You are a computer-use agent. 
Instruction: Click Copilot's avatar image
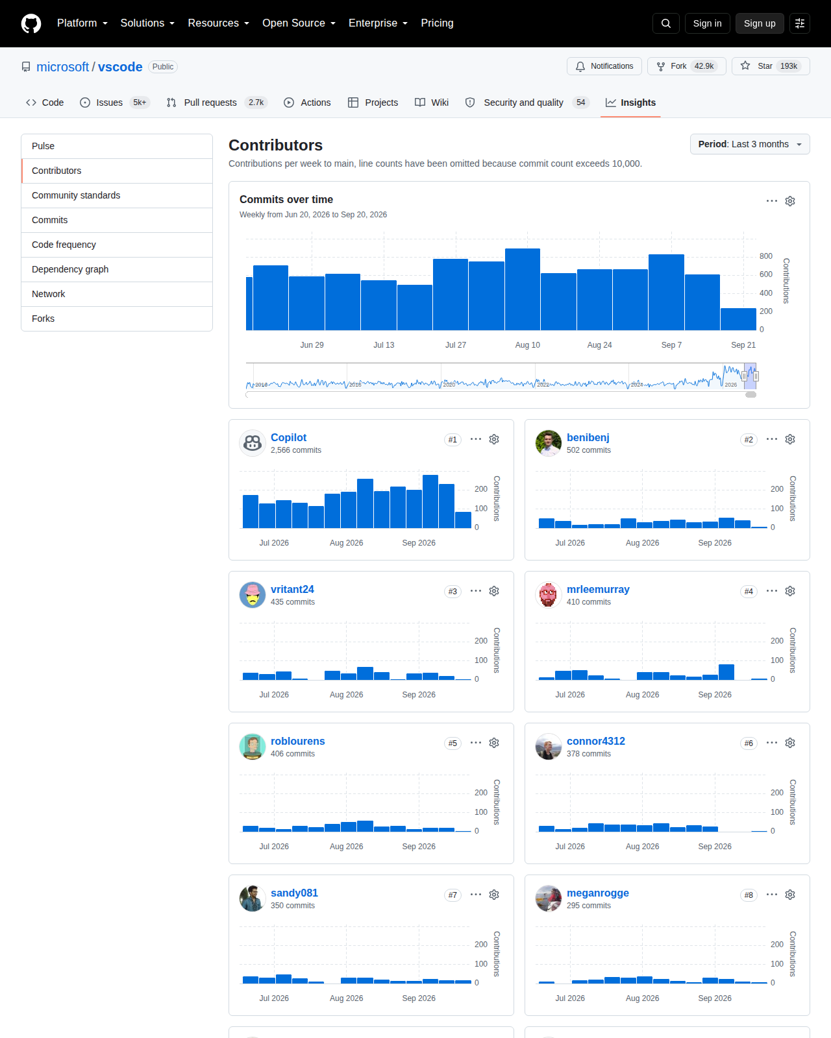[253, 443]
